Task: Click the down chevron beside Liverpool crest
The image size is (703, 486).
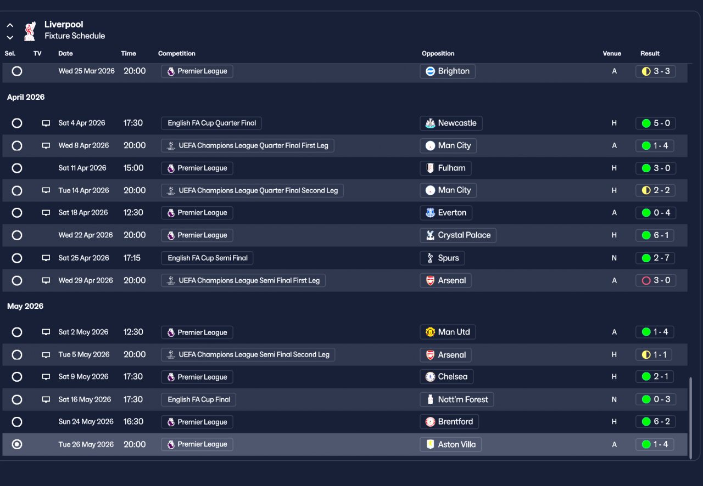Action: click(x=10, y=37)
